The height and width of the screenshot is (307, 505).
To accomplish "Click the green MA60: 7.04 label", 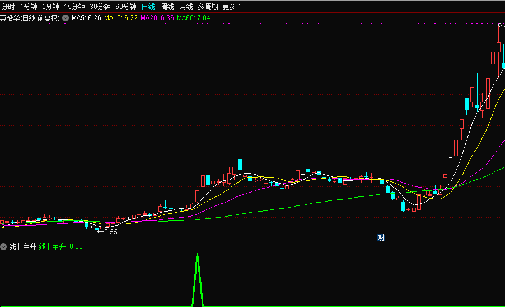I will 193,18.
